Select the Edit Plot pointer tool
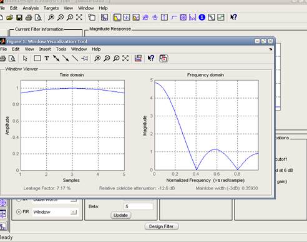307x242 pixels. (25, 59)
